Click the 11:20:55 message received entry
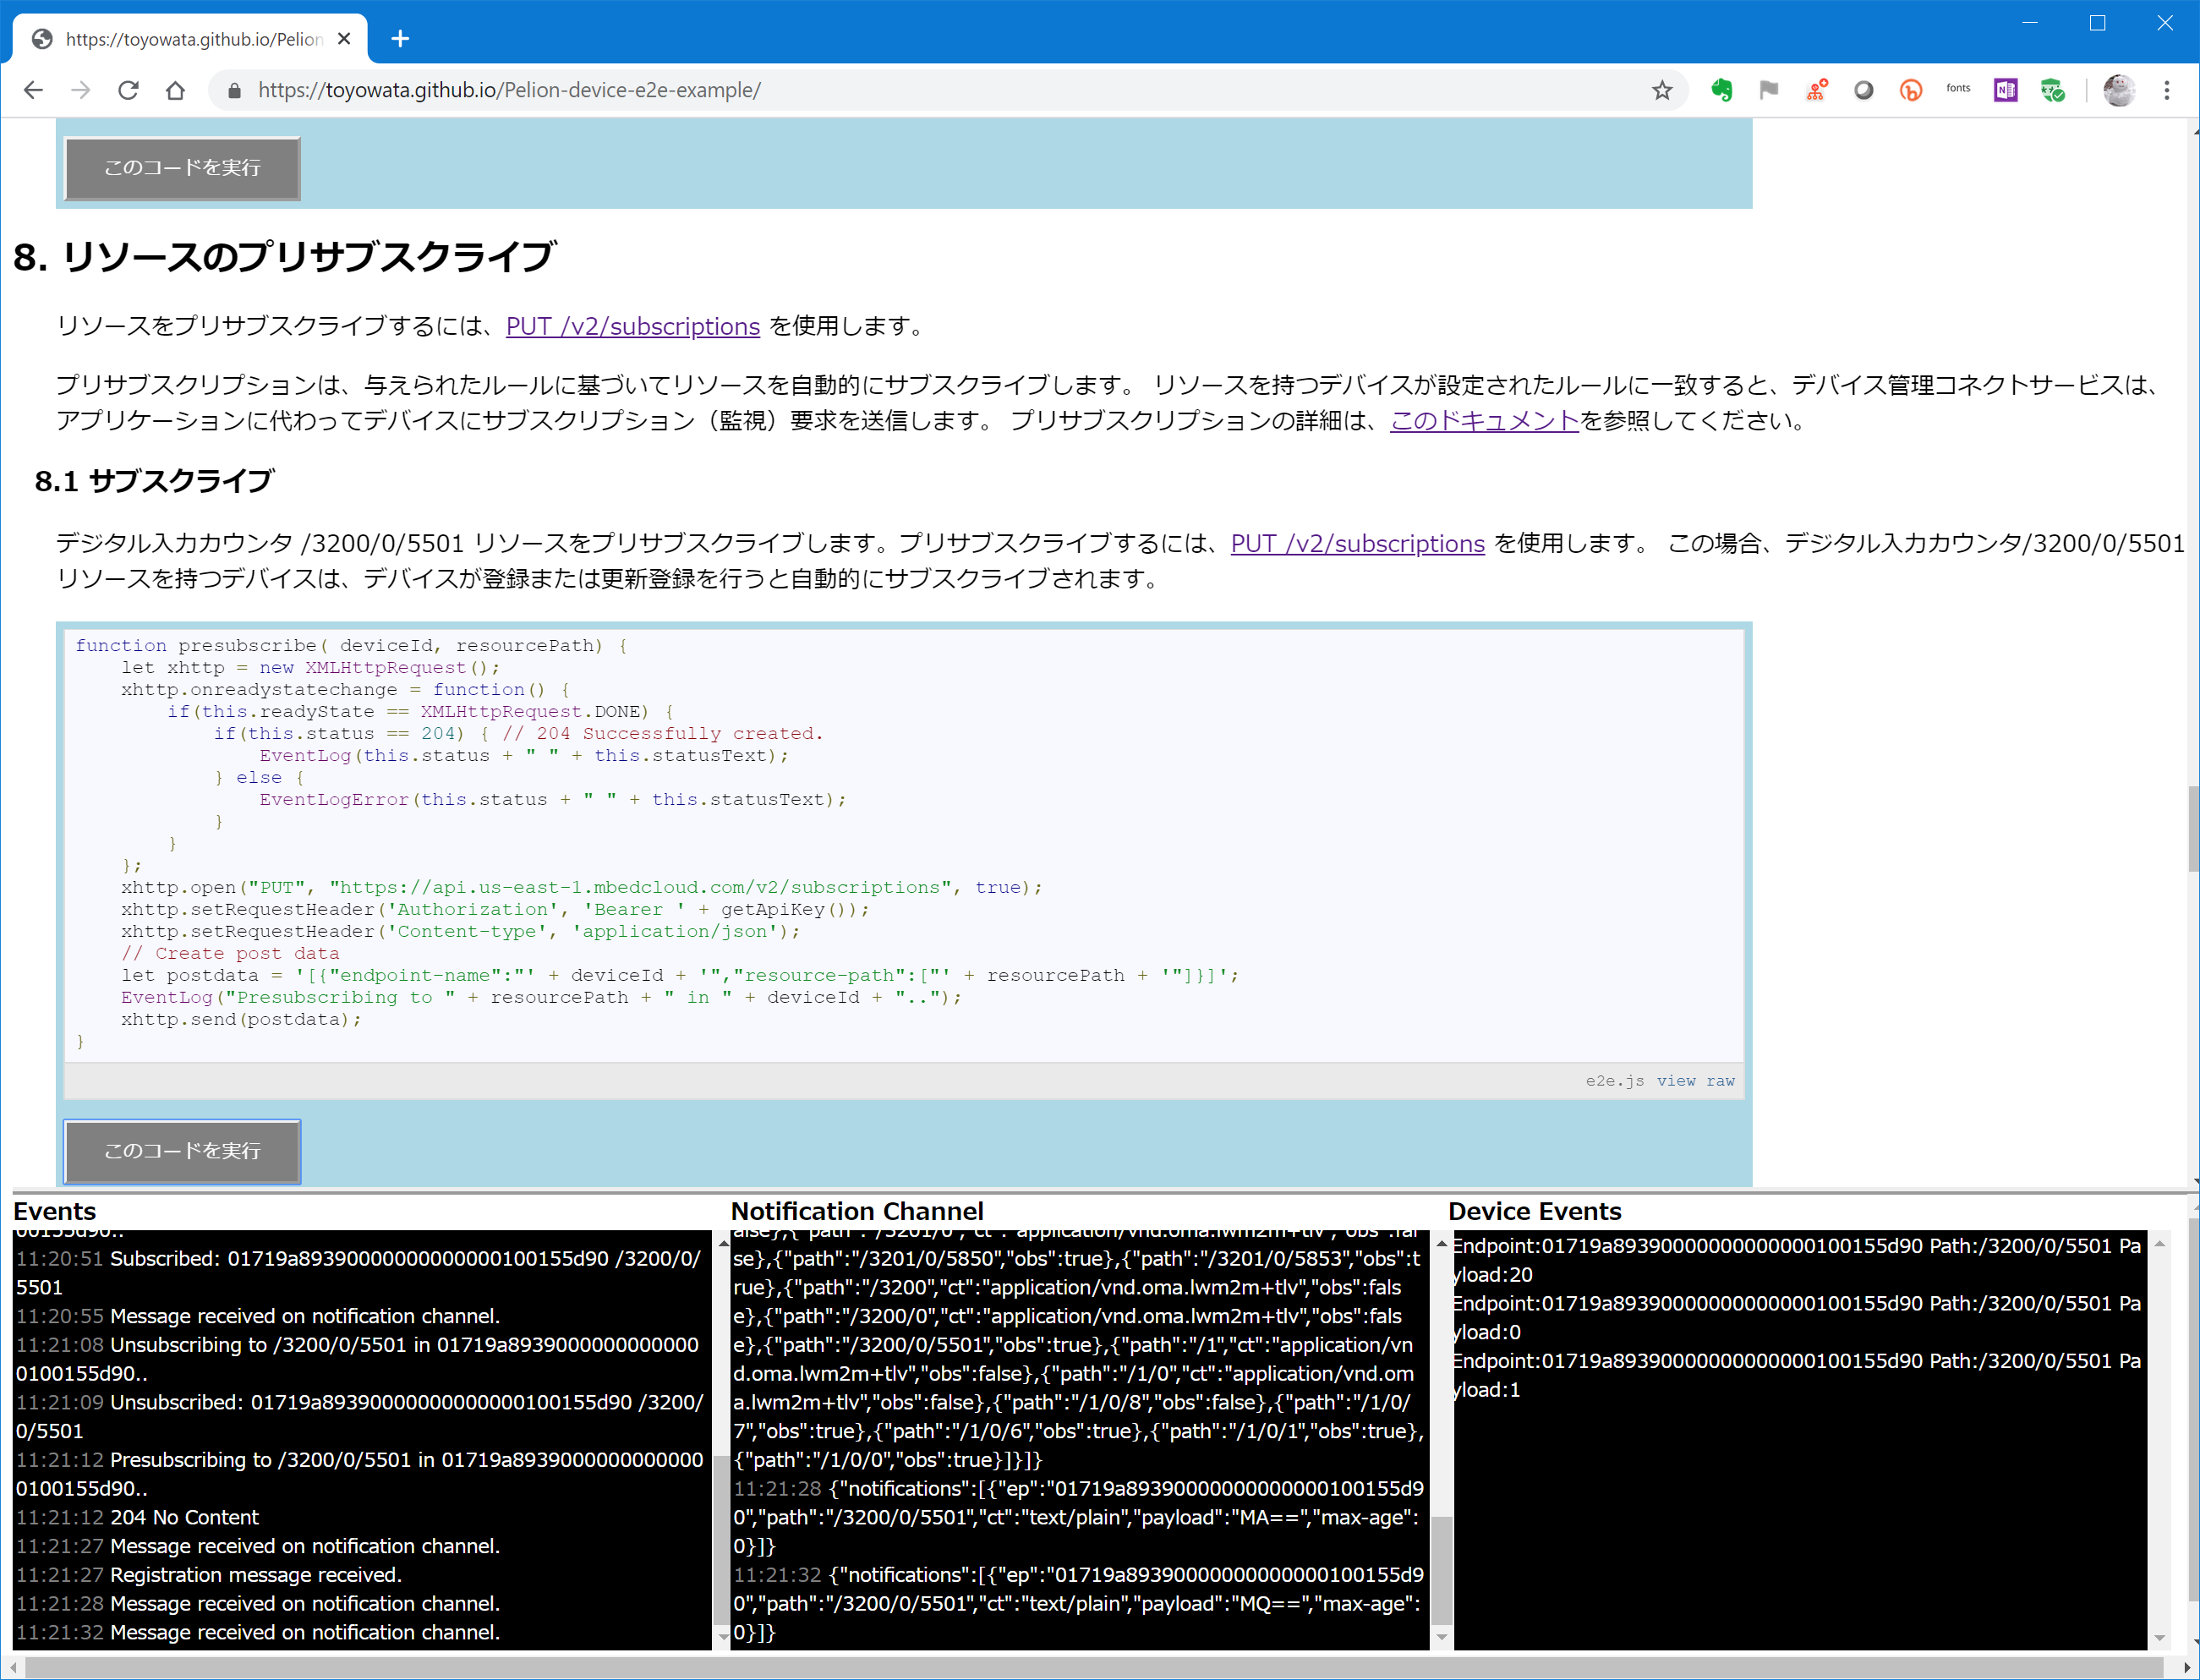Screen dimensions: 2200x1680 pos(257,1316)
